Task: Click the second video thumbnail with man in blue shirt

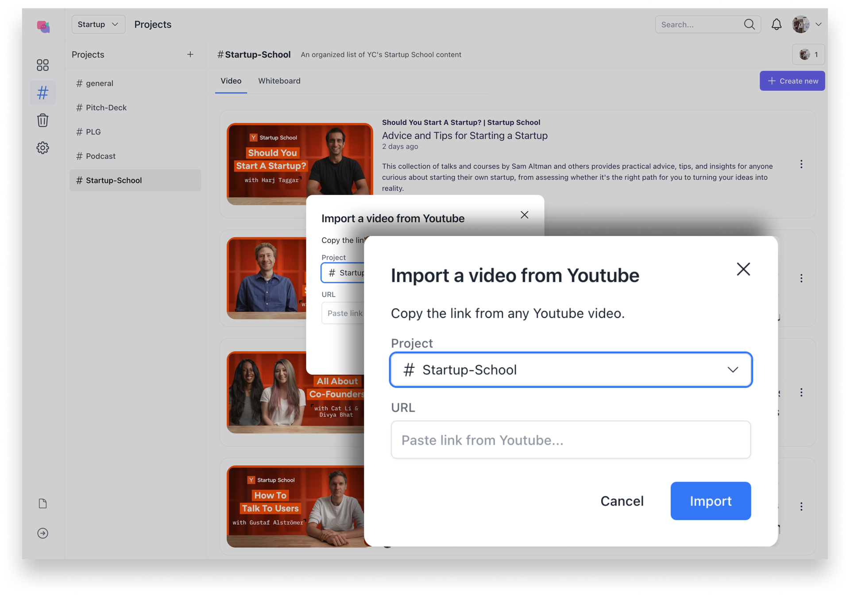Action: (267, 278)
